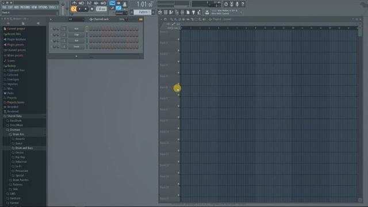
Task: Select the Playlist draw pencil tool
Action: 171,19
